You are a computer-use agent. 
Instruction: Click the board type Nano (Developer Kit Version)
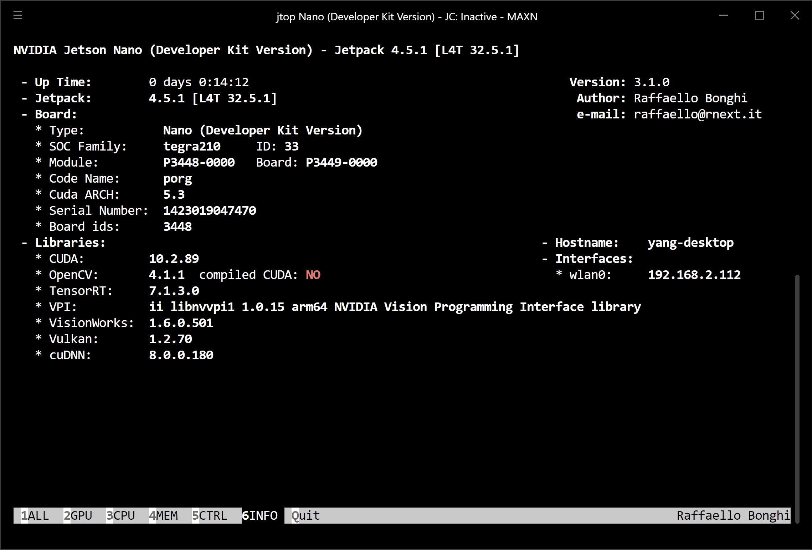(x=263, y=130)
